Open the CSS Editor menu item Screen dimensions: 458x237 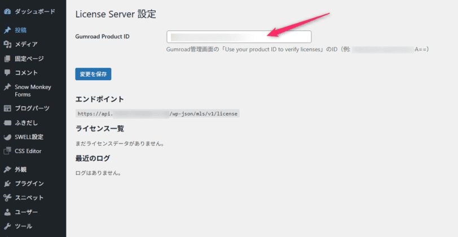click(28, 151)
